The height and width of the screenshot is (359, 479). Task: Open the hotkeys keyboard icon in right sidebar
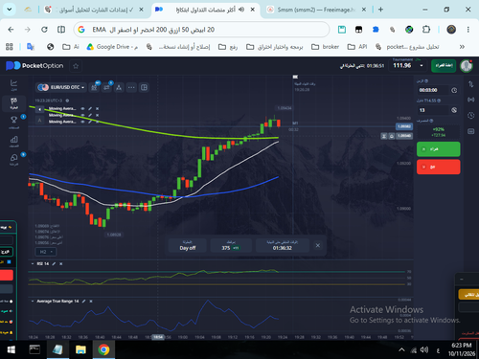click(471, 131)
